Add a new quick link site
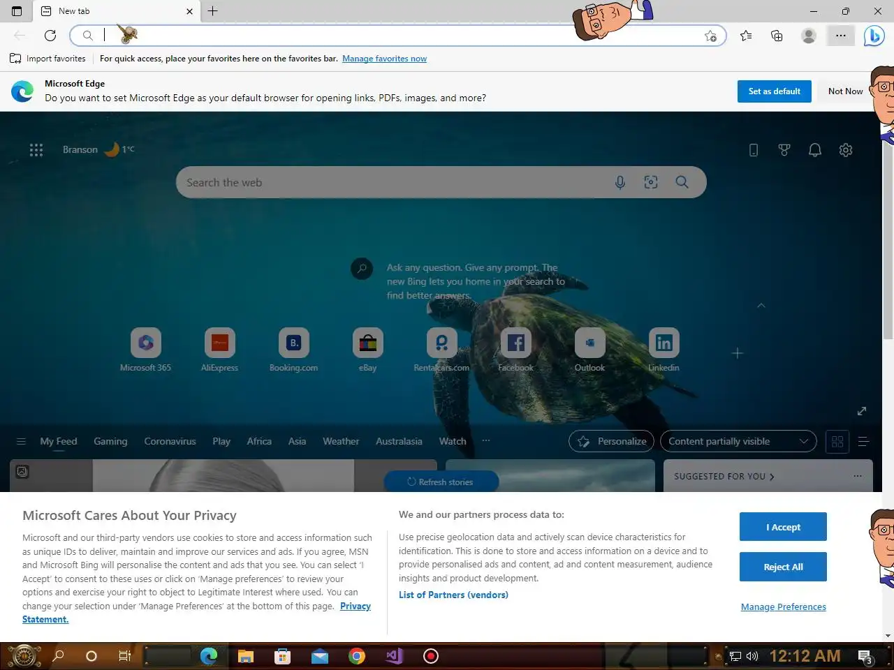Screen dimensions: 894x670 tap(738, 353)
